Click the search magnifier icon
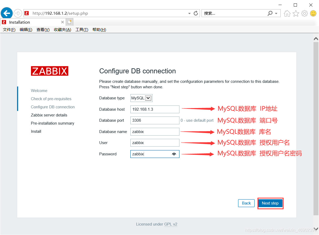Viewport: 319px width, 235px height. click(270, 13)
